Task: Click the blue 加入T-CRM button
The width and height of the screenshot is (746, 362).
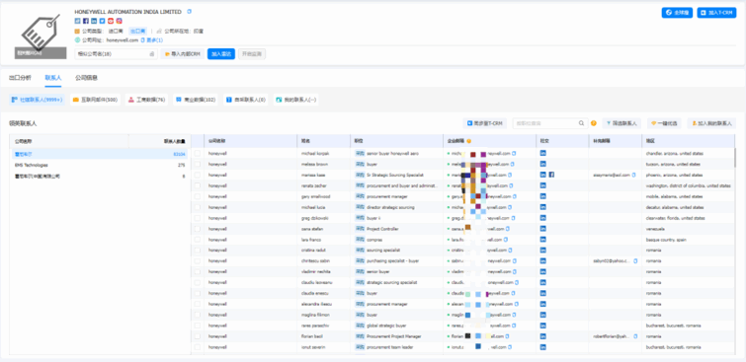Action: pos(716,13)
